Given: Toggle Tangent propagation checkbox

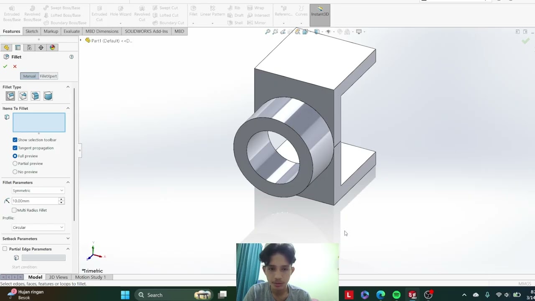Looking at the screenshot, I should click(15, 148).
